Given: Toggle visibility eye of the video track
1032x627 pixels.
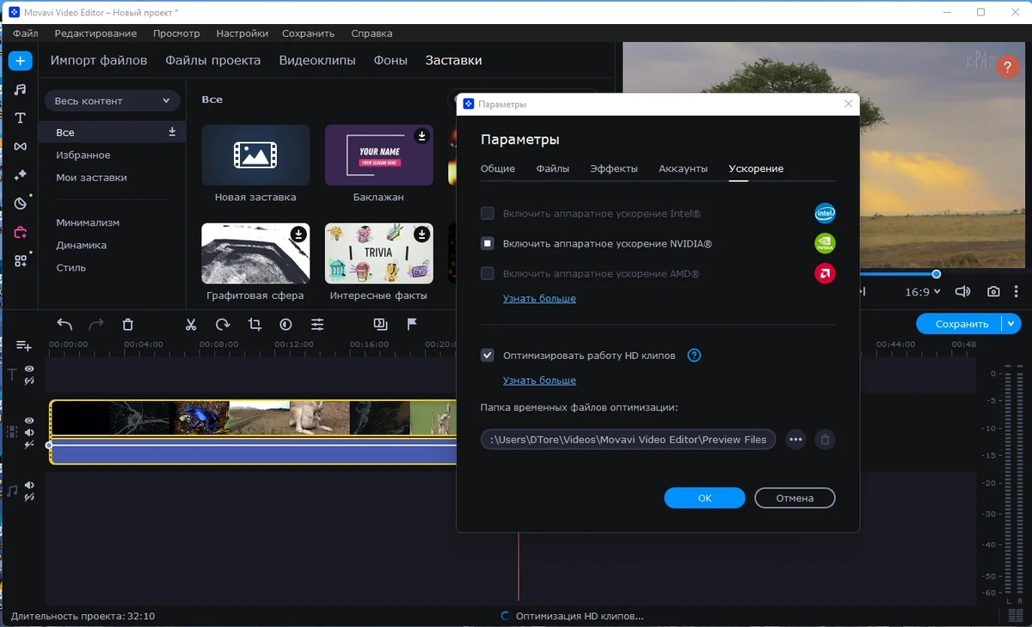Looking at the screenshot, I should click(x=29, y=420).
